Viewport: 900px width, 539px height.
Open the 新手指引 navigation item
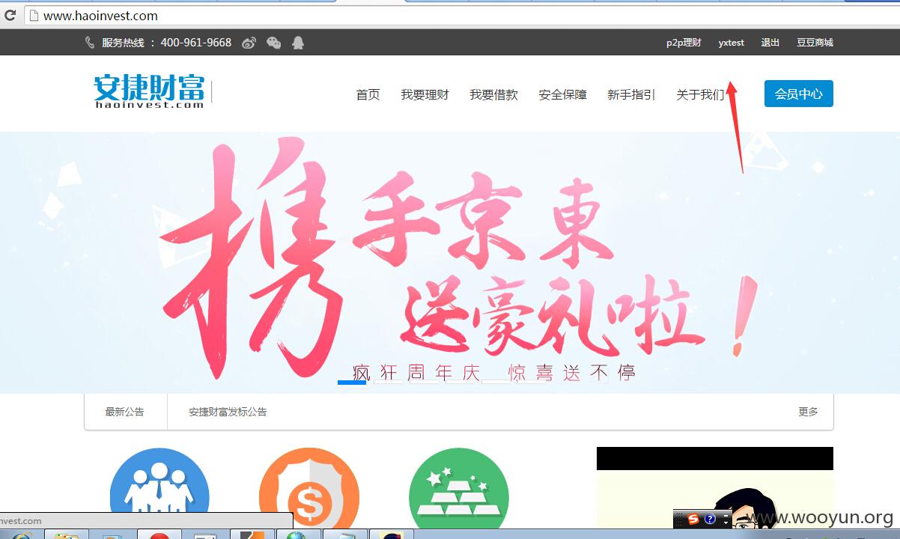[x=631, y=94]
